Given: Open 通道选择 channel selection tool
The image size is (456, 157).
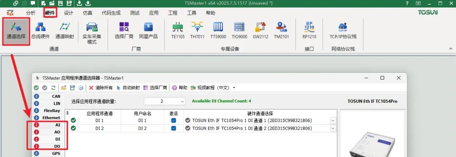Looking at the screenshot, I should tap(16, 31).
